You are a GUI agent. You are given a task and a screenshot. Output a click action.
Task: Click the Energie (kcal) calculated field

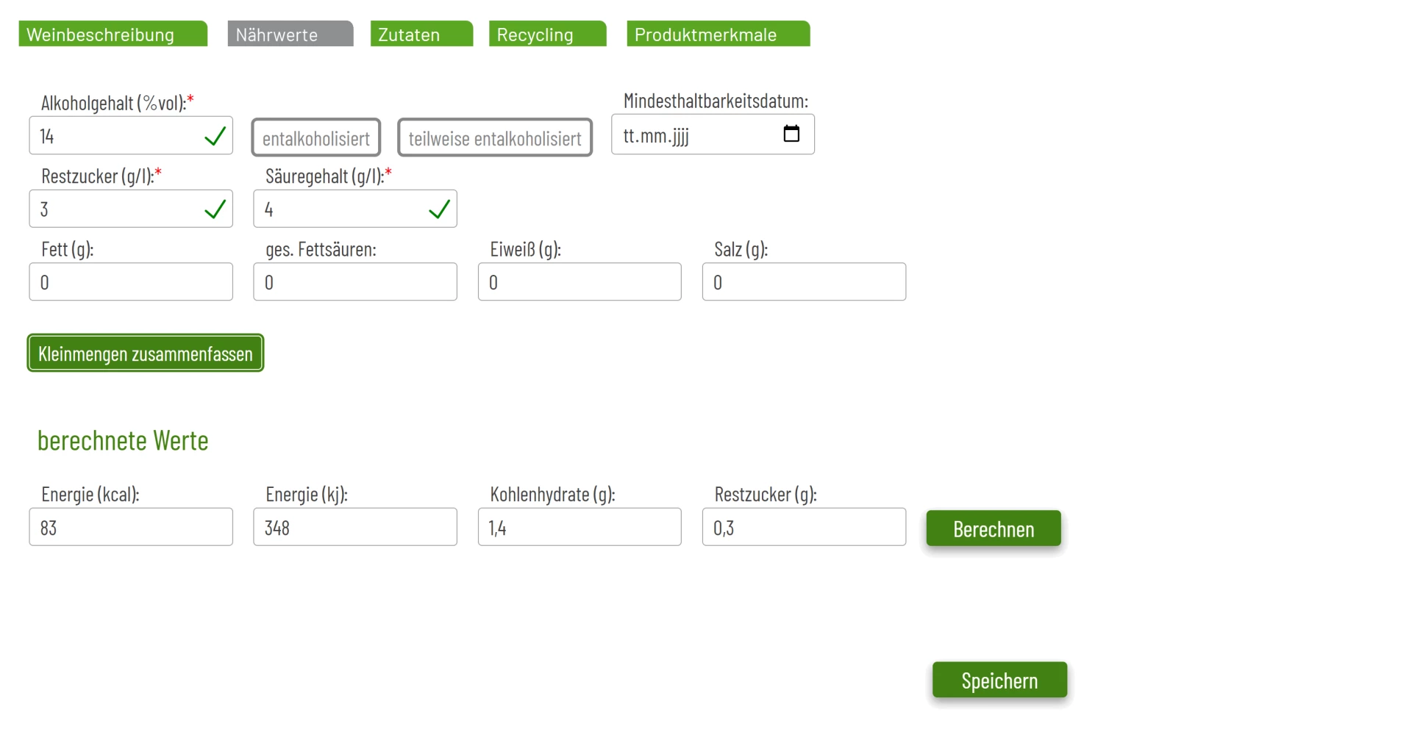pos(131,528)
